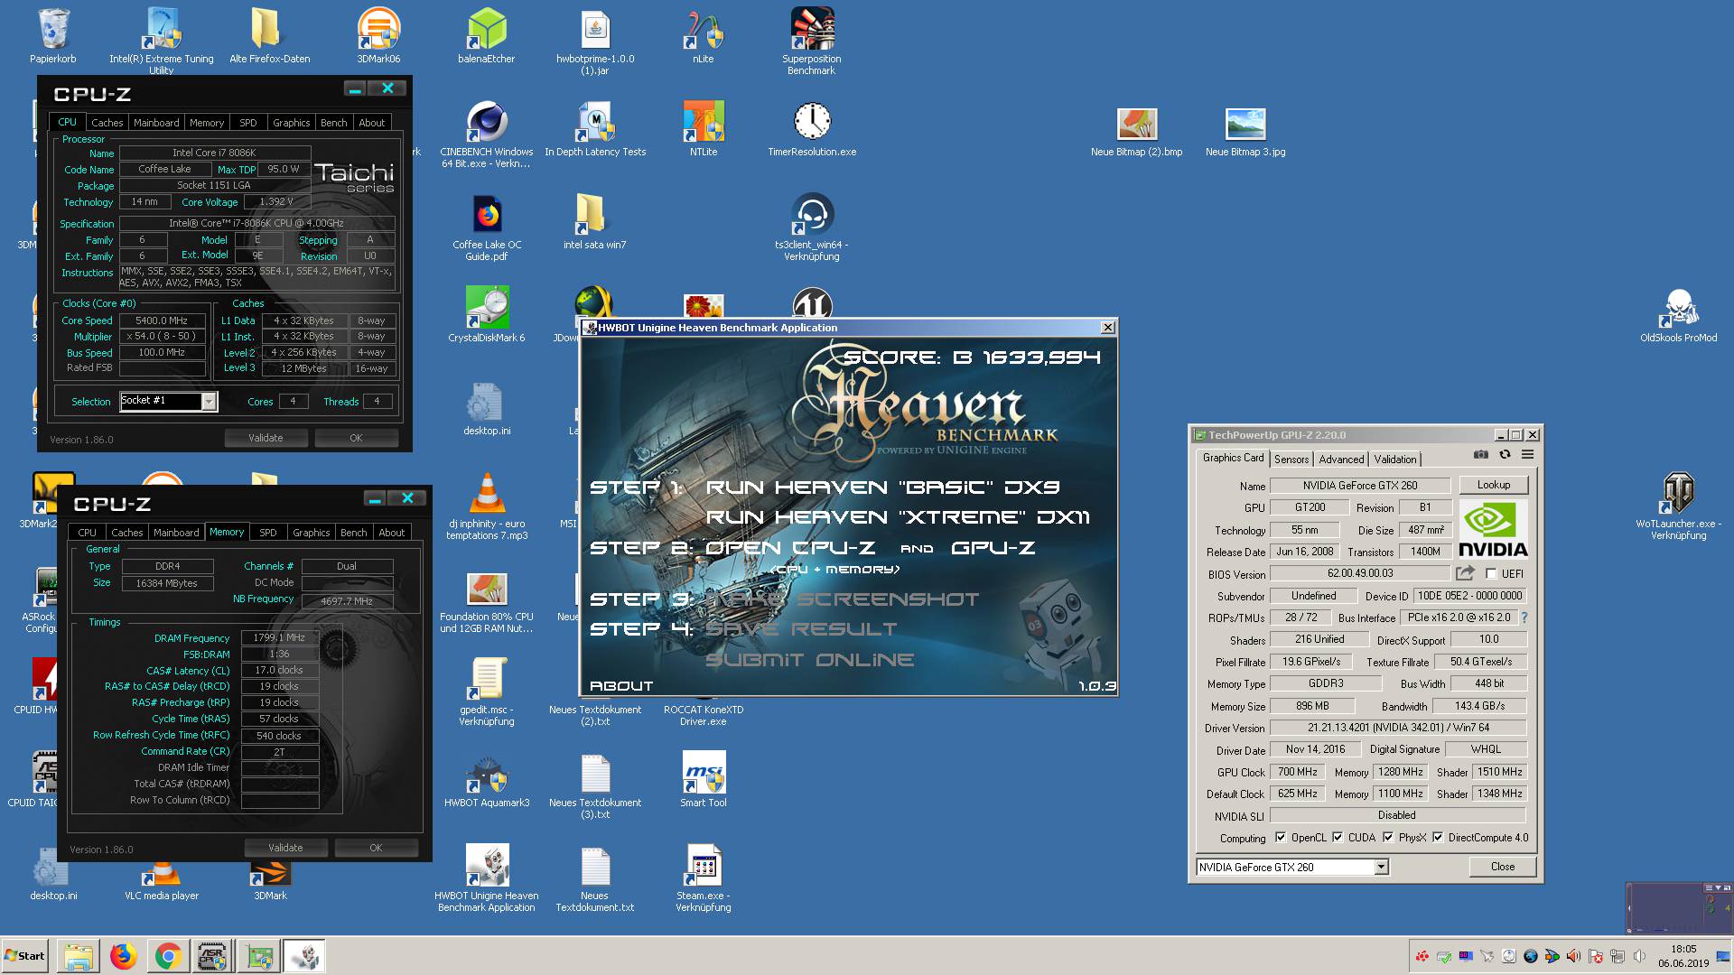
Task: Switch to Advanced tab in GPU-Z
Action: (x=1341, y=459)
